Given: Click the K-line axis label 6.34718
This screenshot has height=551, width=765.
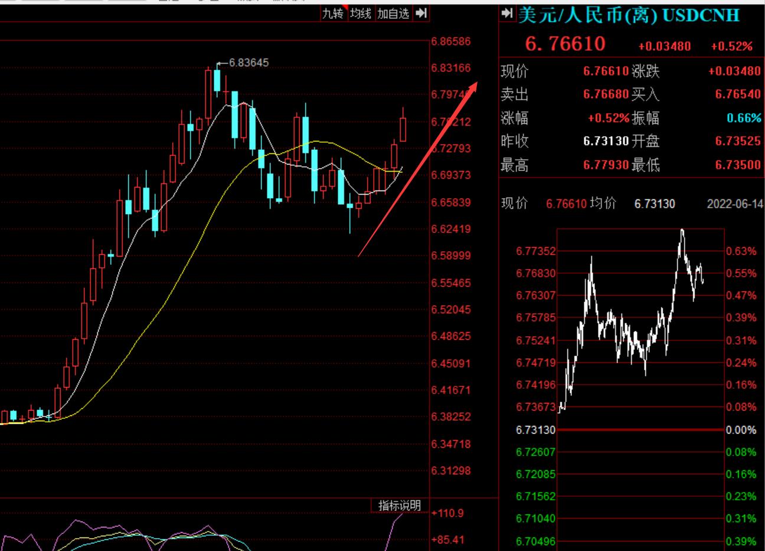Looking at the screenshot, I should point(451,444).
